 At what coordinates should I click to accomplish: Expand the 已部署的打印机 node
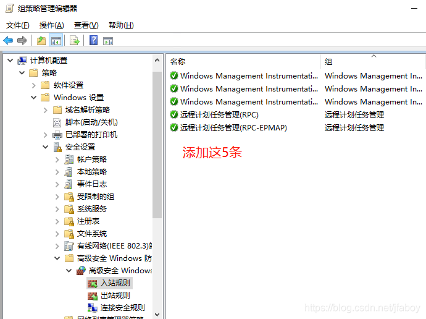[45, 135]
